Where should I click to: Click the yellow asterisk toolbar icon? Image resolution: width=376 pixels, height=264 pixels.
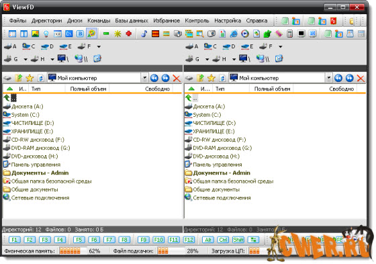tap(117, 34)
